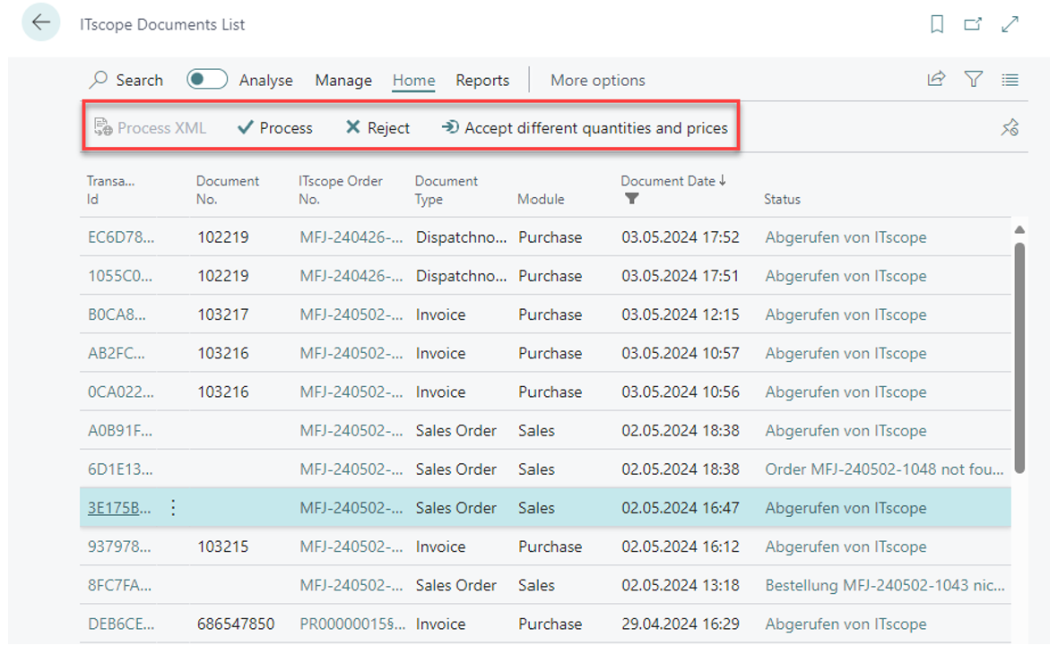Click the pin action bar icon
This screenshot has width=1058, height=654.
1010,128
